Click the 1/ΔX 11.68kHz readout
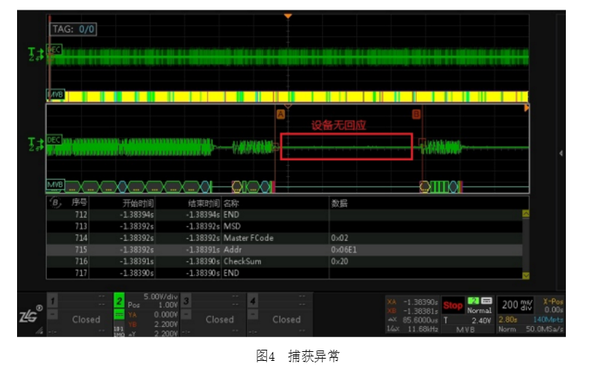 [412, 329]
